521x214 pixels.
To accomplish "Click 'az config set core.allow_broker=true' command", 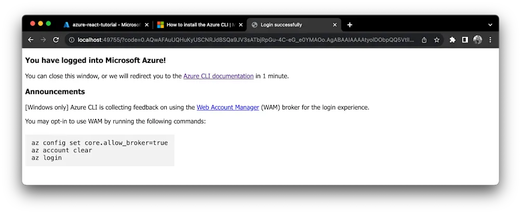I will point(100,143).
